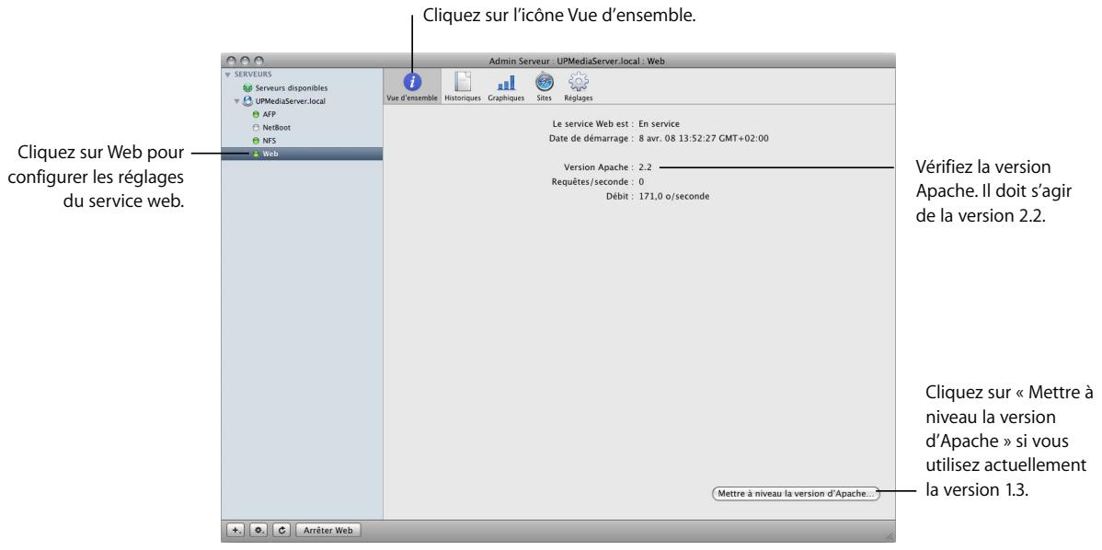Click the globe icon of Serveurs disponibles
The image size is (1102, 550).
[x=247, y=88]
